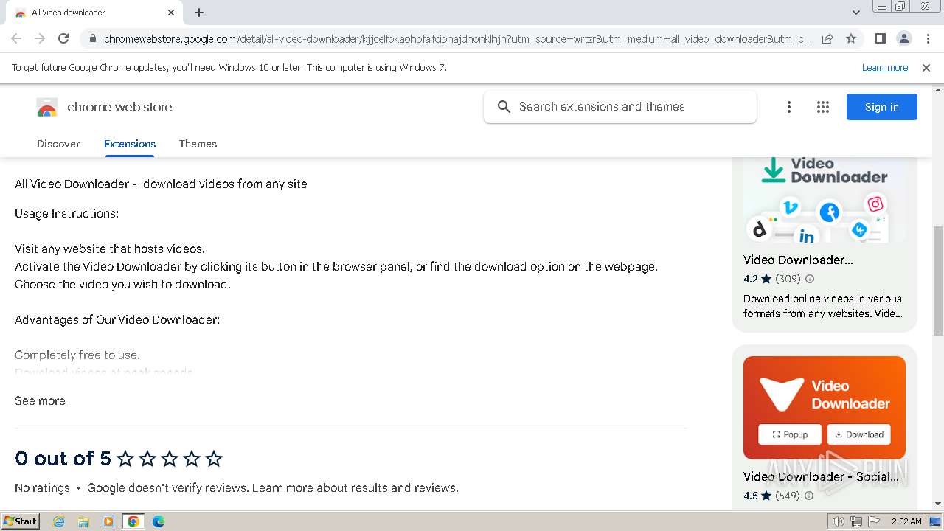Screen dimensions: 944x531
Task: Click the page vertical scrollbar thumb
Action: coord(938,280)
